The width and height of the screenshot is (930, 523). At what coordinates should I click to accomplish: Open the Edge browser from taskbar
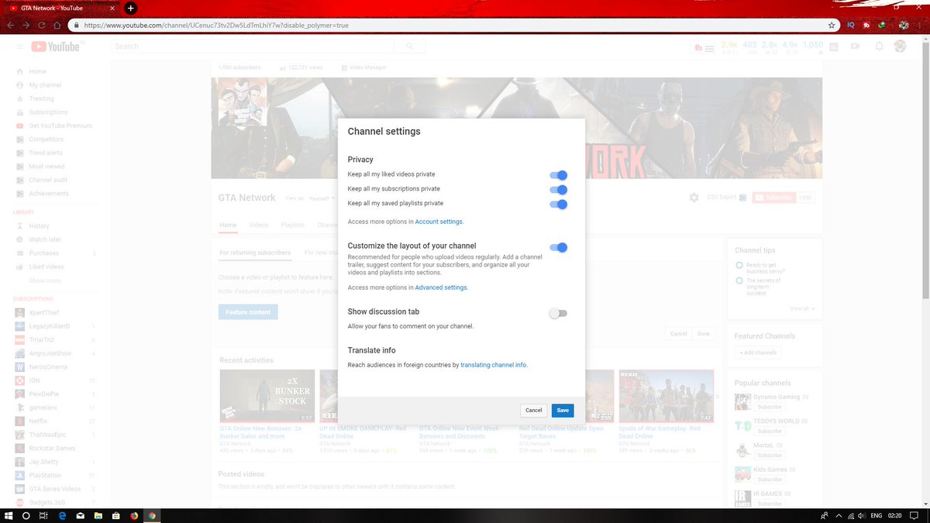pos(63,515)
